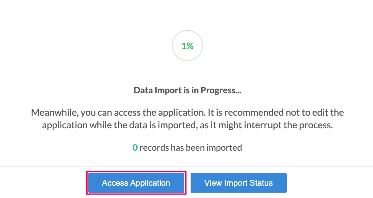Click the circular import progress indicator
373x198 pixels.
(x=187, y=46)
